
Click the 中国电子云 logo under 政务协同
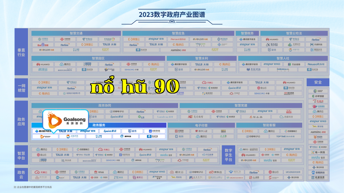(x=117, y=112)
